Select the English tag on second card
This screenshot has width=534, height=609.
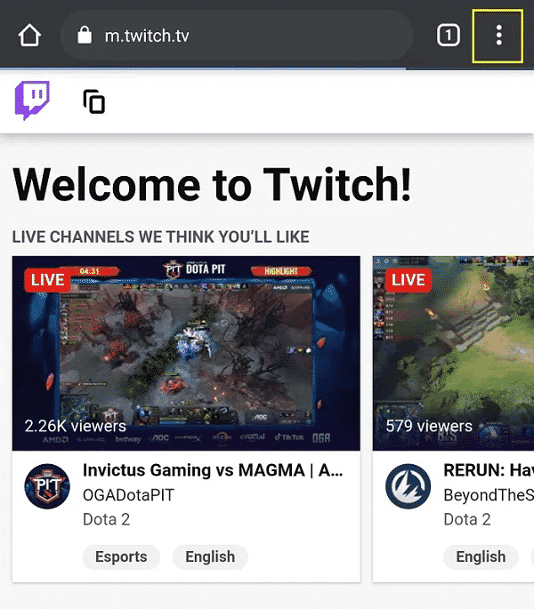click(481, 557)
